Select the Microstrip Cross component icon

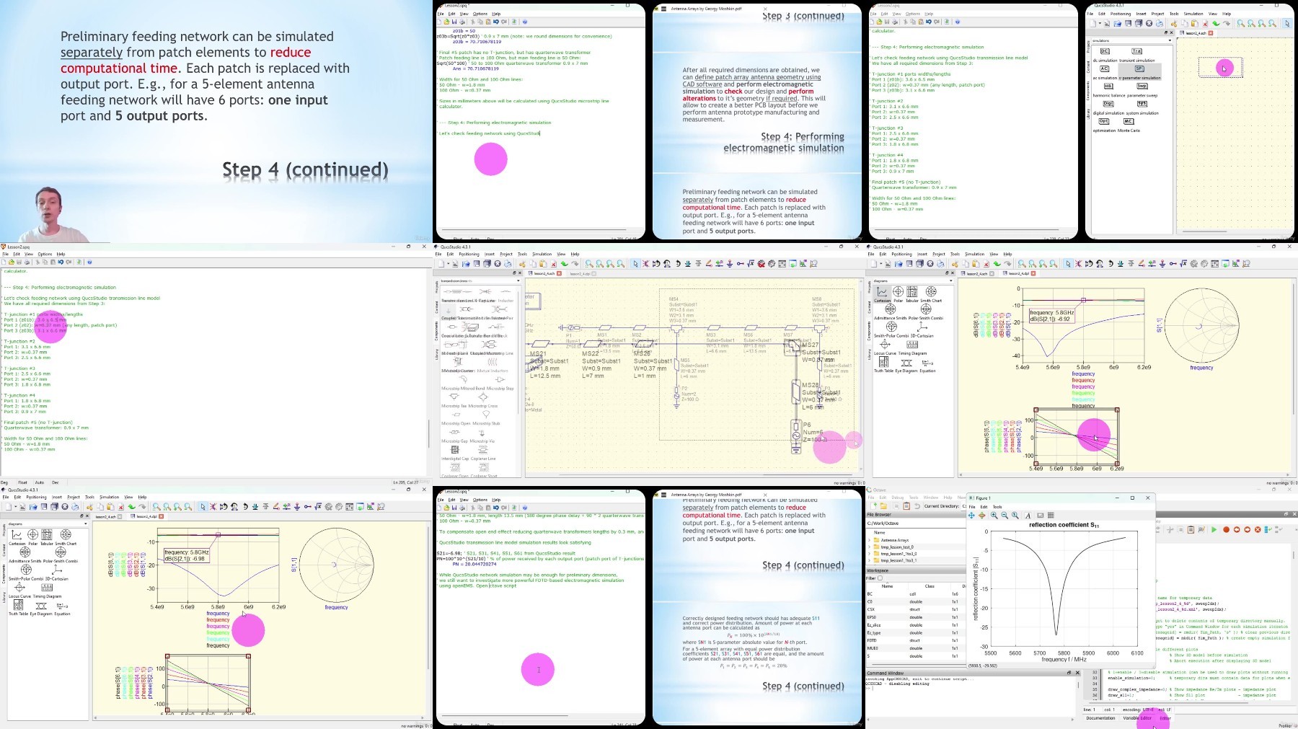point(483,397)
